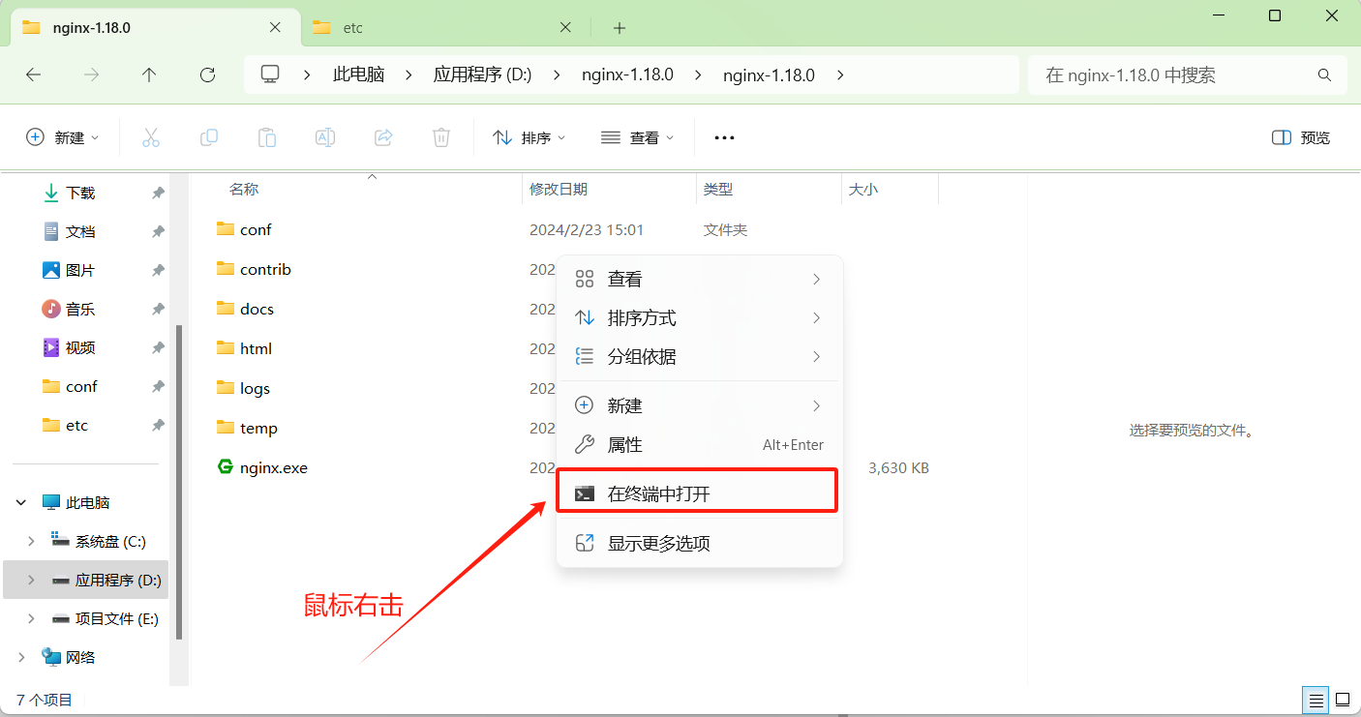Switch to the nginx-1.18.0 tab
Viewport: 1361px width, 717px height.
(x=156, y=28)
